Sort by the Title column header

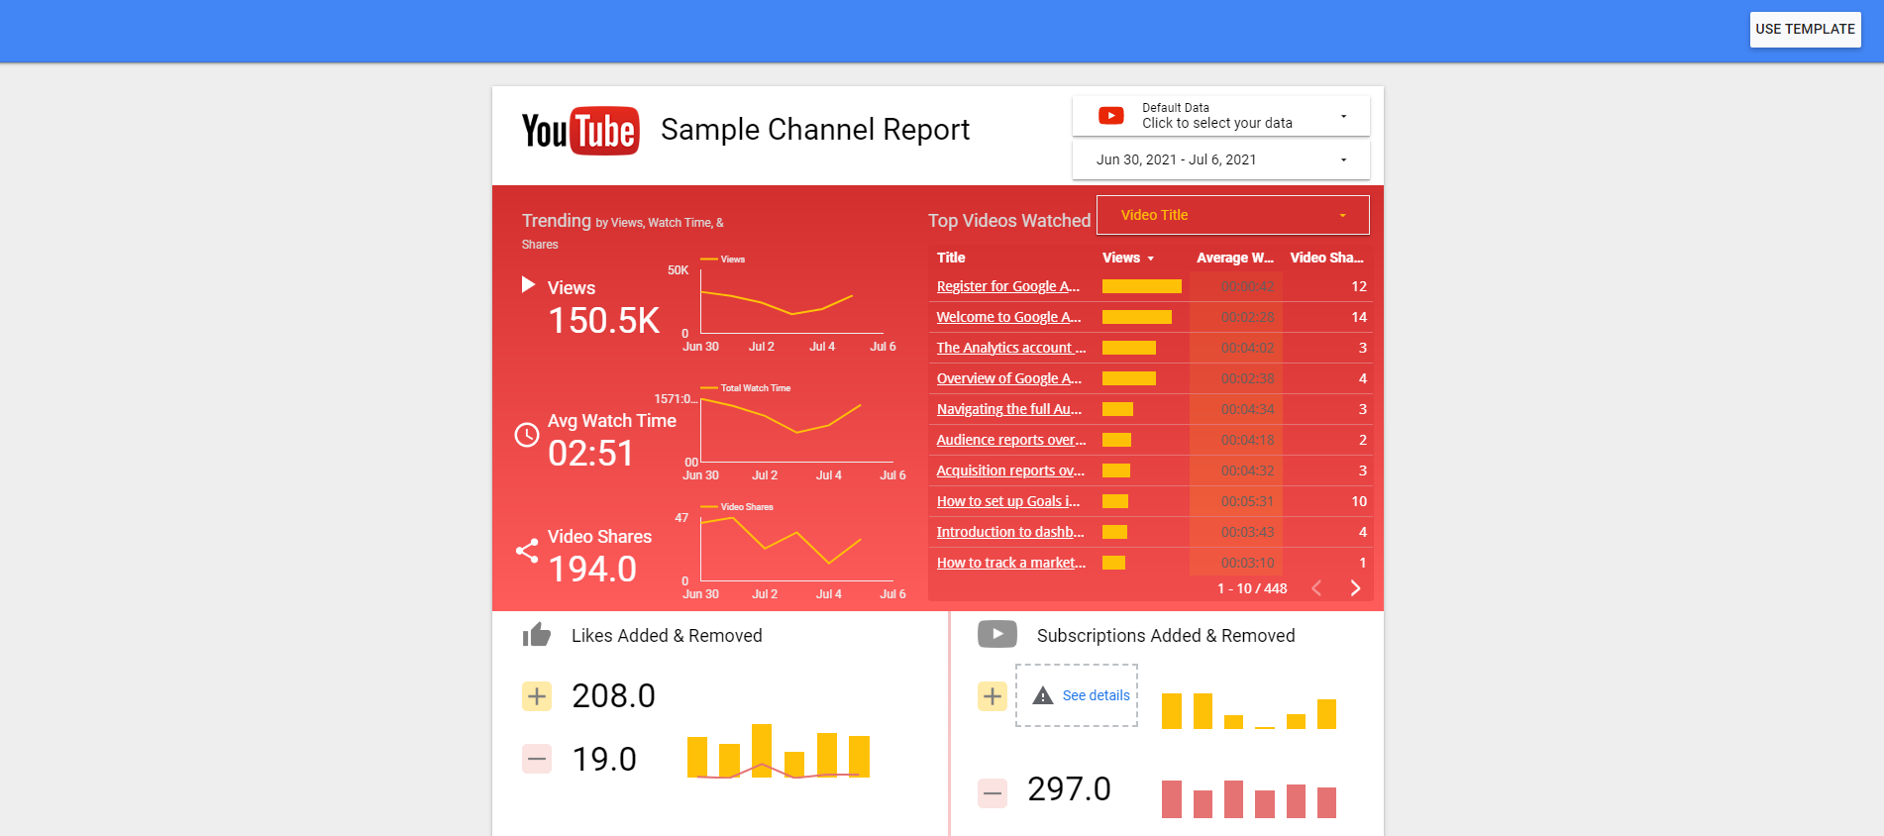pyautogui.click(x=951, y=258)
